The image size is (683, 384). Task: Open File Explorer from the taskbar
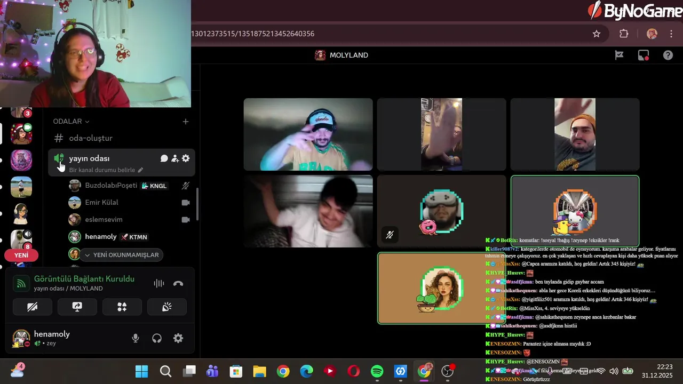coord(259,371)
